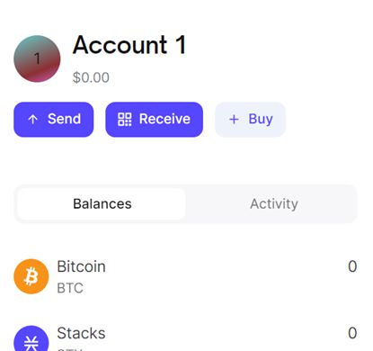Click the plus icon in Buy
Image resolution: width=373 pixels, height=351 pixels.
pos(234,120)
